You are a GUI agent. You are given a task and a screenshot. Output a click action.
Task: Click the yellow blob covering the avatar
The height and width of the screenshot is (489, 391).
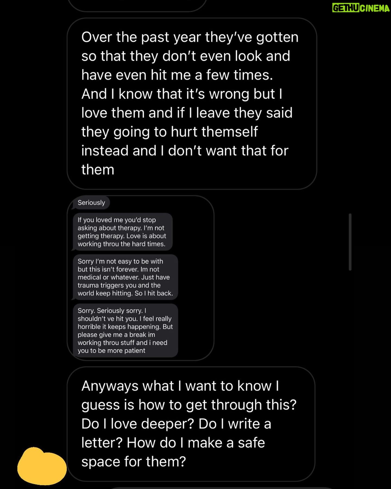(42, 465)
